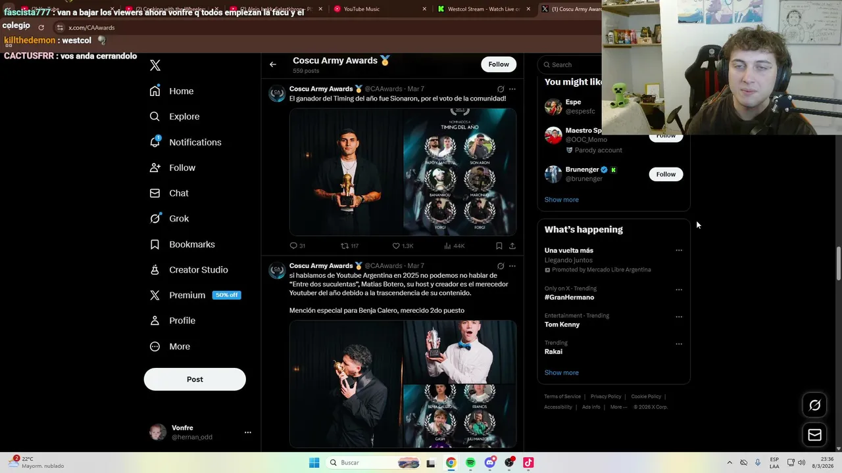This screenshot has height=473, width=842.
Task: Open Notifications in X sidebar
Action: pyautogui.click(x=186, y=142)
